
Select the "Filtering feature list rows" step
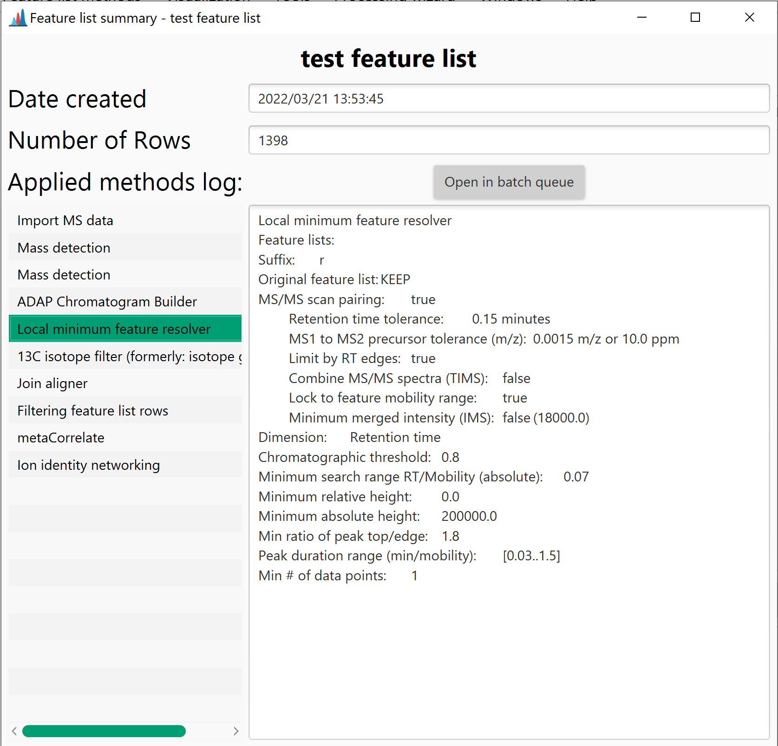(92, 410)
